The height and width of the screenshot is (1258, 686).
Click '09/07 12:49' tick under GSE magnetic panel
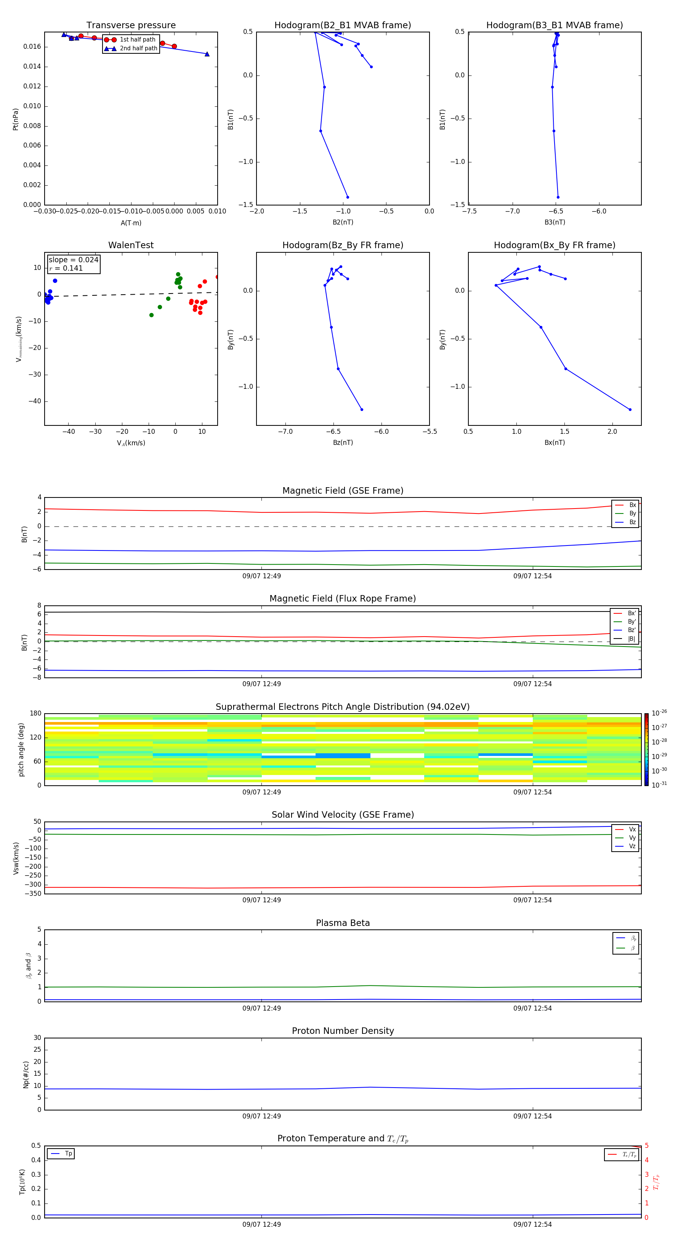262,576
